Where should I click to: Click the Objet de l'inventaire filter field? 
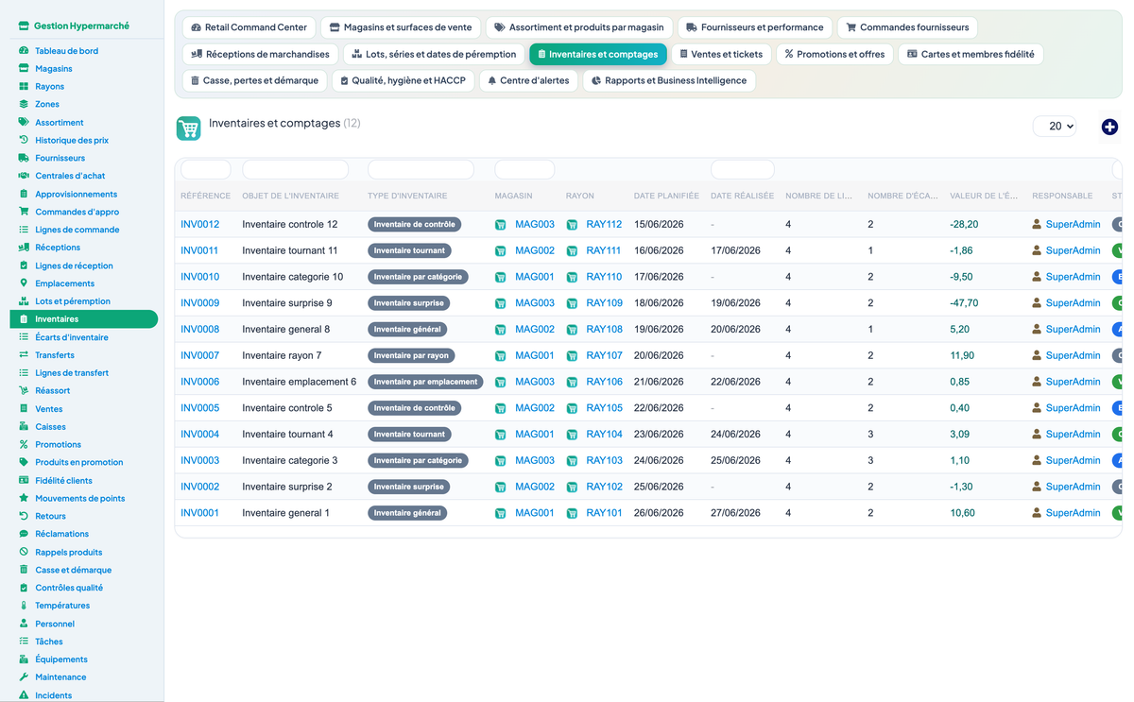(x=296, y=170)
